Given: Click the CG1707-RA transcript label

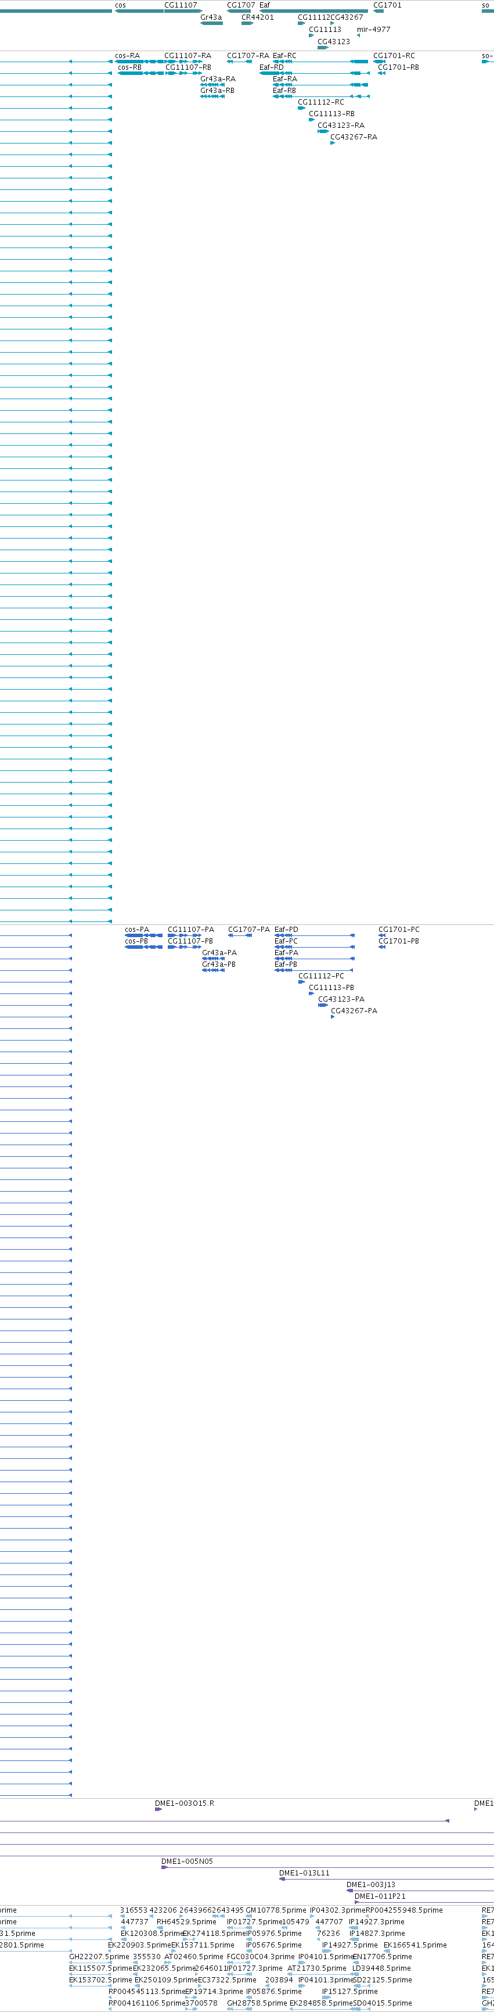Looking at the screenshot, I should click(x=248, y=56).
